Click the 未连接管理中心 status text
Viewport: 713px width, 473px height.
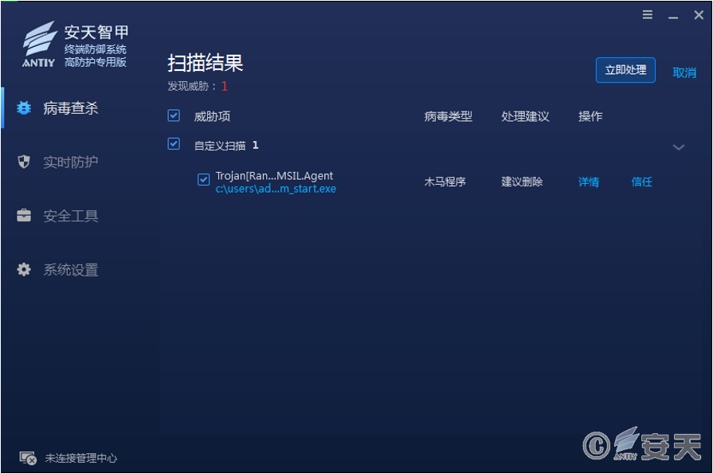tap(80, 458)
